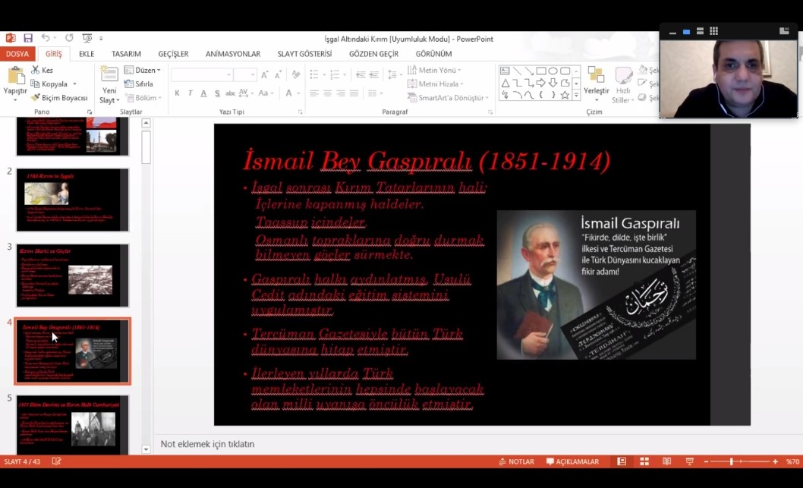Click the Save icon in quick access toolbar
The image size is (803, 488).
27,38
